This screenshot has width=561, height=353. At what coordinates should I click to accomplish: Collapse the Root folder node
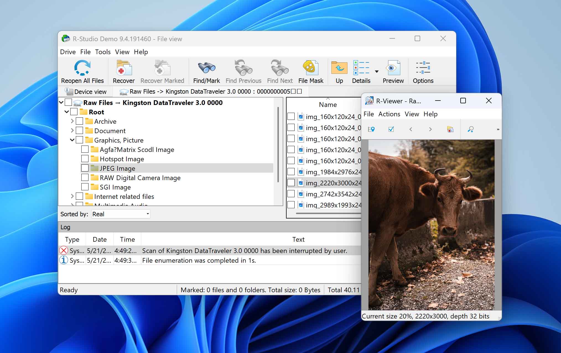67,112
